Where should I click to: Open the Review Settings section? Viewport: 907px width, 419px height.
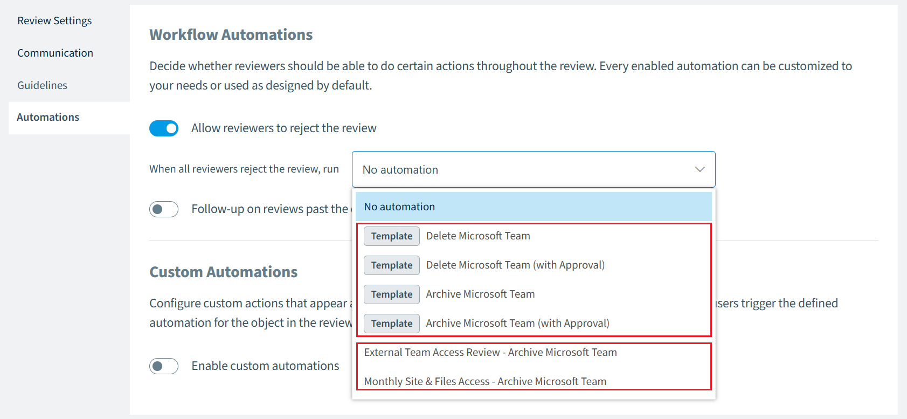[x=54, y=20]
